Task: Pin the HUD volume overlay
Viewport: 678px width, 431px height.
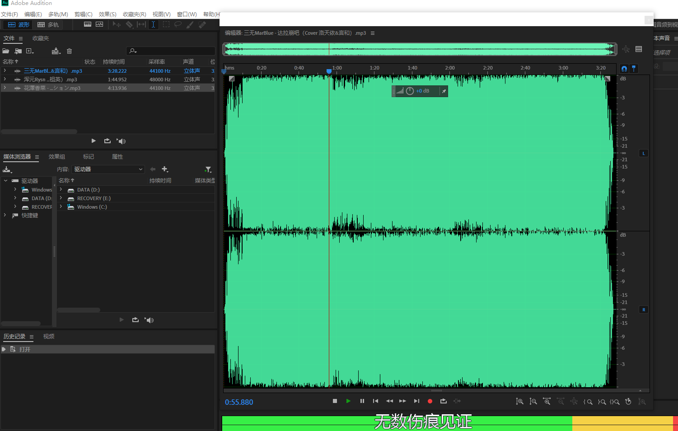Action: (x=444, y=91)
